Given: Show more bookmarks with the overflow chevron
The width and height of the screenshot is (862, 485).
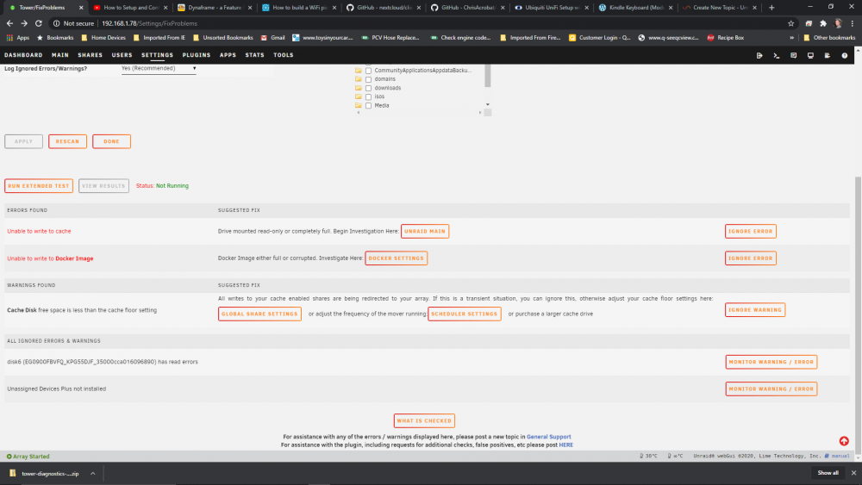Looking at the screenshot, I should pyautogui.click(x=791, y=38).
